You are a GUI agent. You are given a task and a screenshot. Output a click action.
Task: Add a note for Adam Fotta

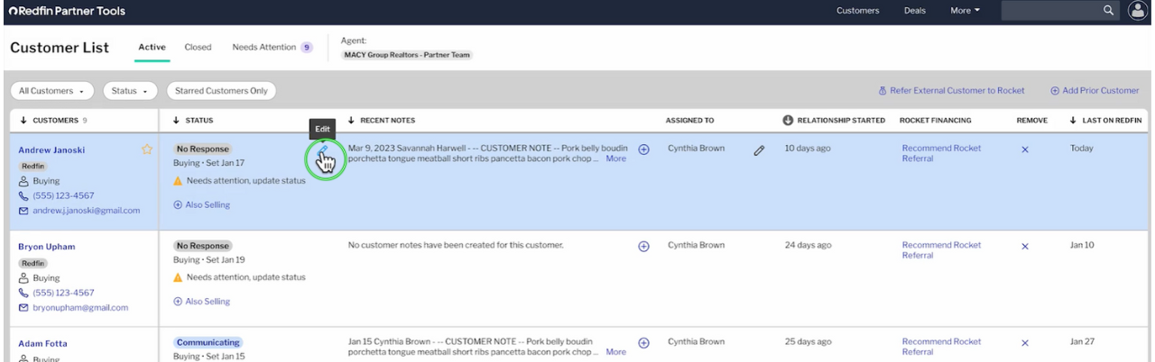[x=643, y=343]
